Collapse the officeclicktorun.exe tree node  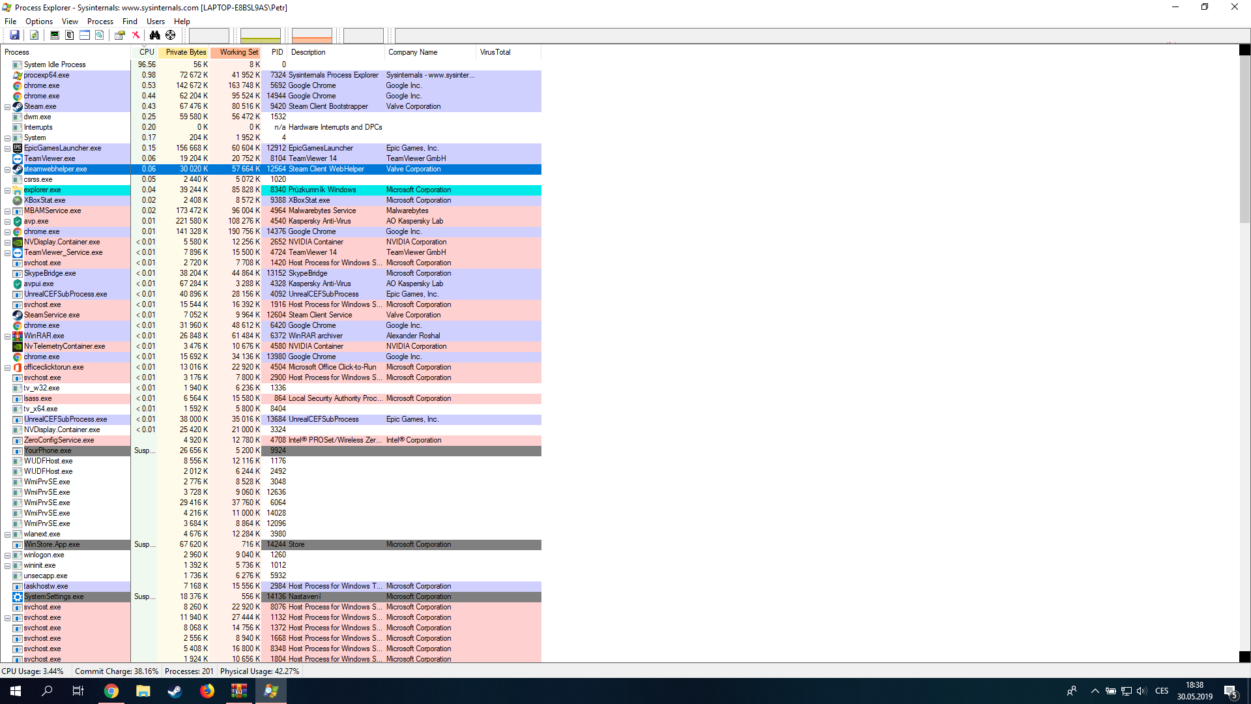tap(7, 368)
